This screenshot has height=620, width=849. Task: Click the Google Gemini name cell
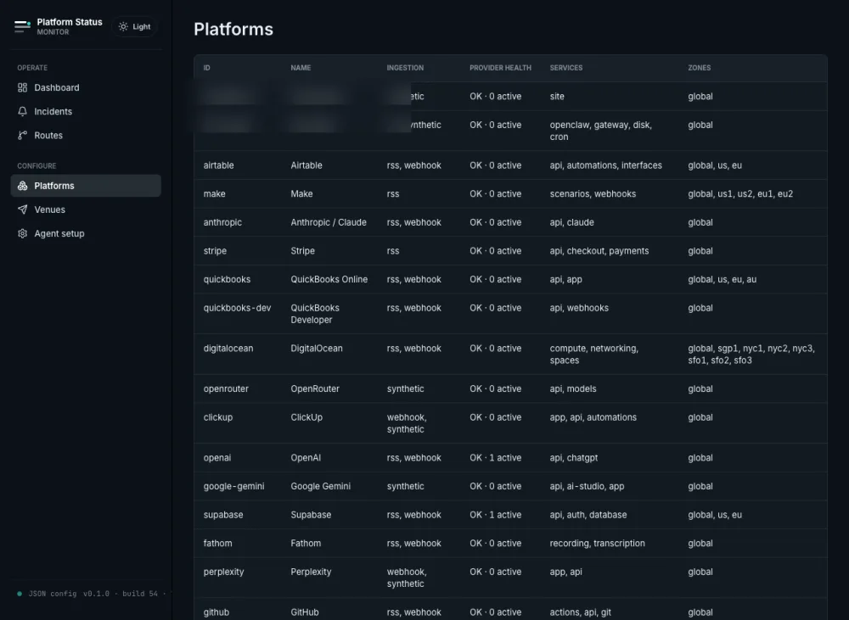point(321,486)
